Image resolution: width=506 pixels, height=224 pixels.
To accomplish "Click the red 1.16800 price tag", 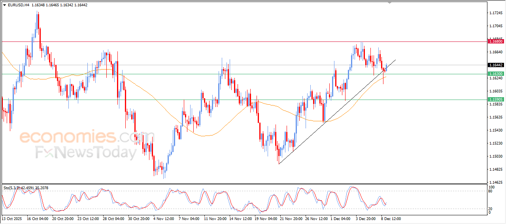I will pos(495,41).
